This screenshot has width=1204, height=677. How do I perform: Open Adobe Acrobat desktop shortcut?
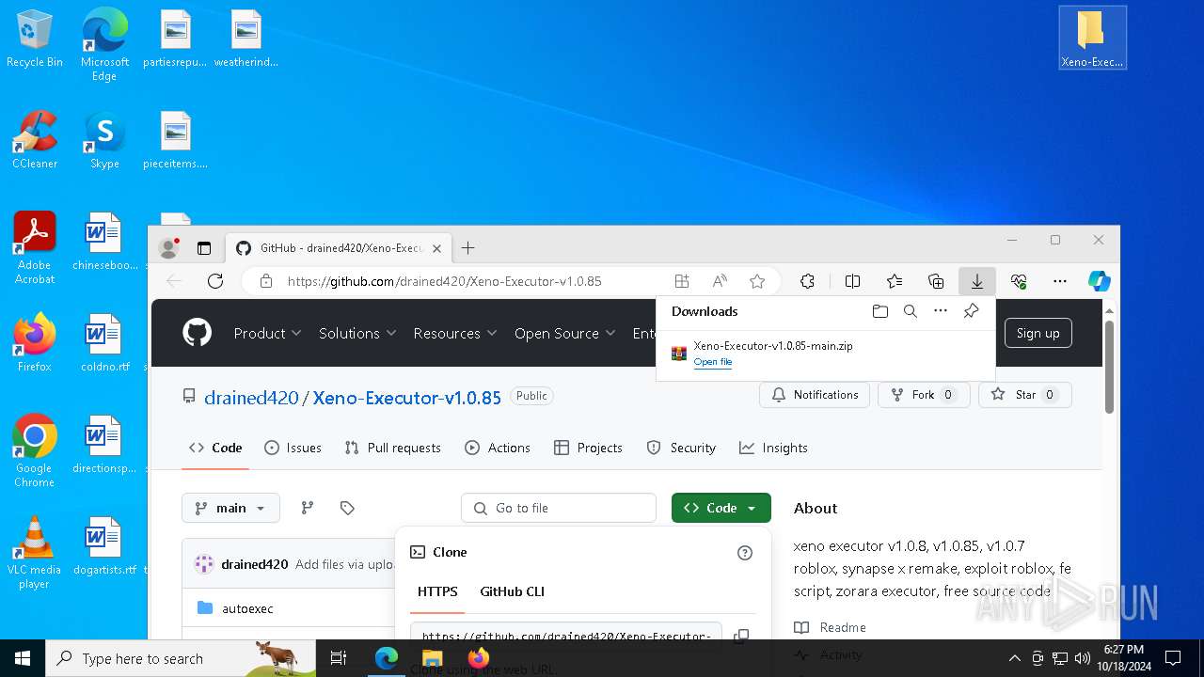coord(35,247)
